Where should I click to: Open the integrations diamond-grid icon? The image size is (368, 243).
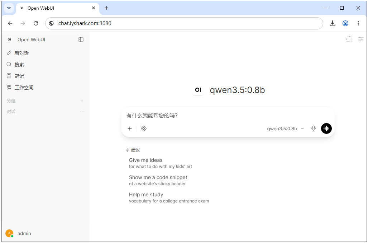point(144,128)
